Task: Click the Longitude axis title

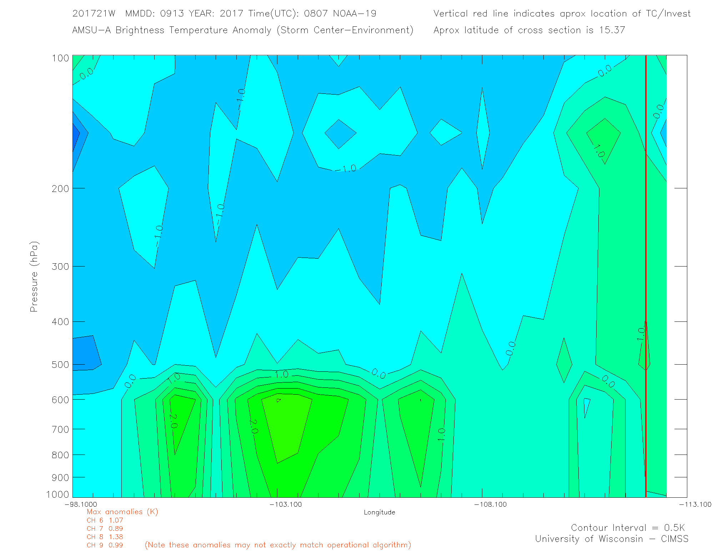Action: click(379, 512)
